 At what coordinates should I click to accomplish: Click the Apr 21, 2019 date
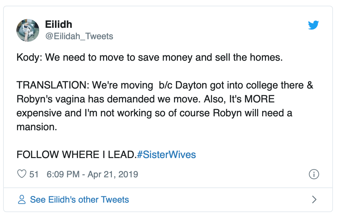[113, 174]
